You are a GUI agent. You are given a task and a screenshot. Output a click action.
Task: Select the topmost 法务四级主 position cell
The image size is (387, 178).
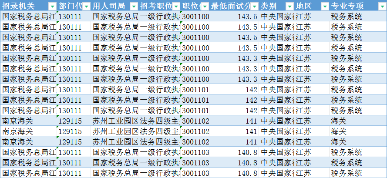(159, 121)
